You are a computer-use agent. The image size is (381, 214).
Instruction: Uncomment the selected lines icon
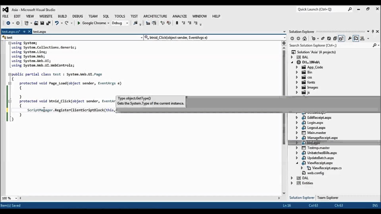click(x=169, y=23)
